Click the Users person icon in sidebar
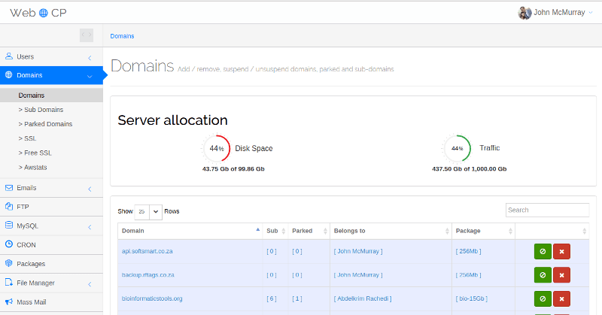The width and height of the screenshot is (602, 315). [9, 56]
